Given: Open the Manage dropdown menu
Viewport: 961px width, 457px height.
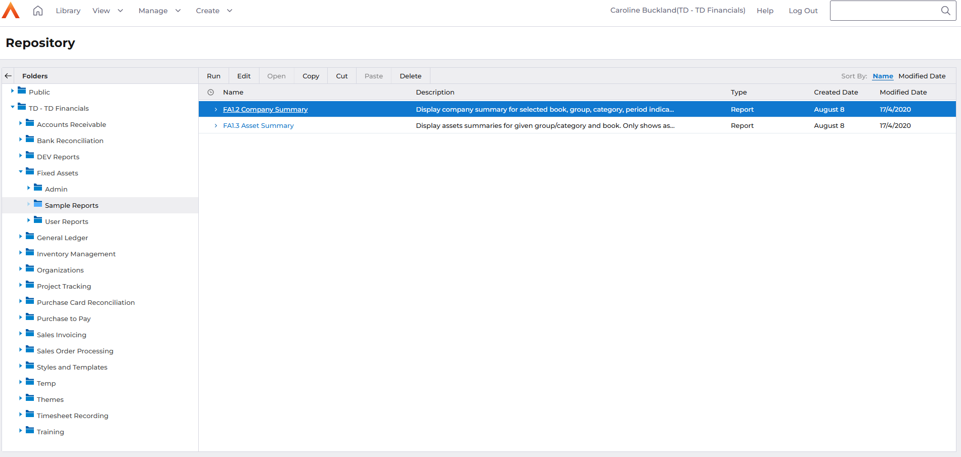Looking at the screenshot, I should [x=159, y=11].
